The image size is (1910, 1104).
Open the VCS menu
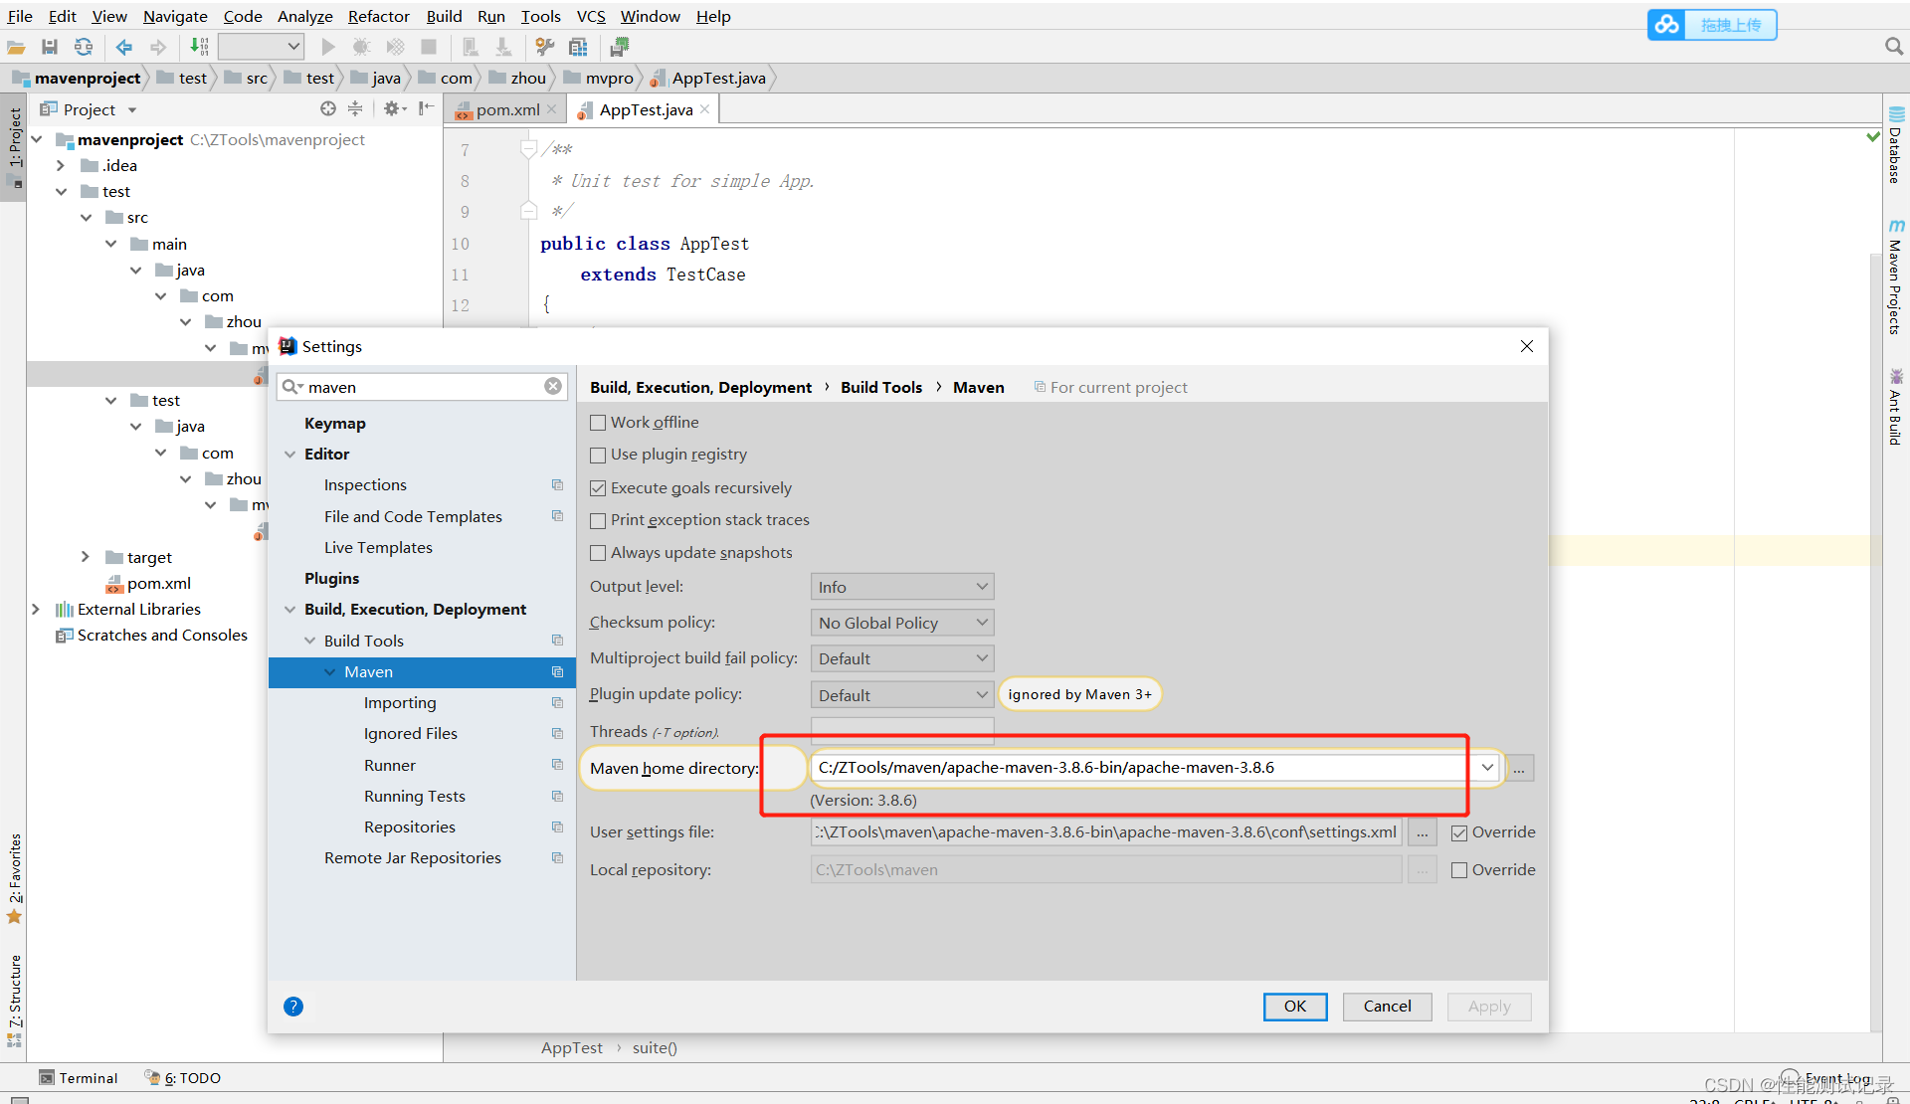tap(591, 16)
